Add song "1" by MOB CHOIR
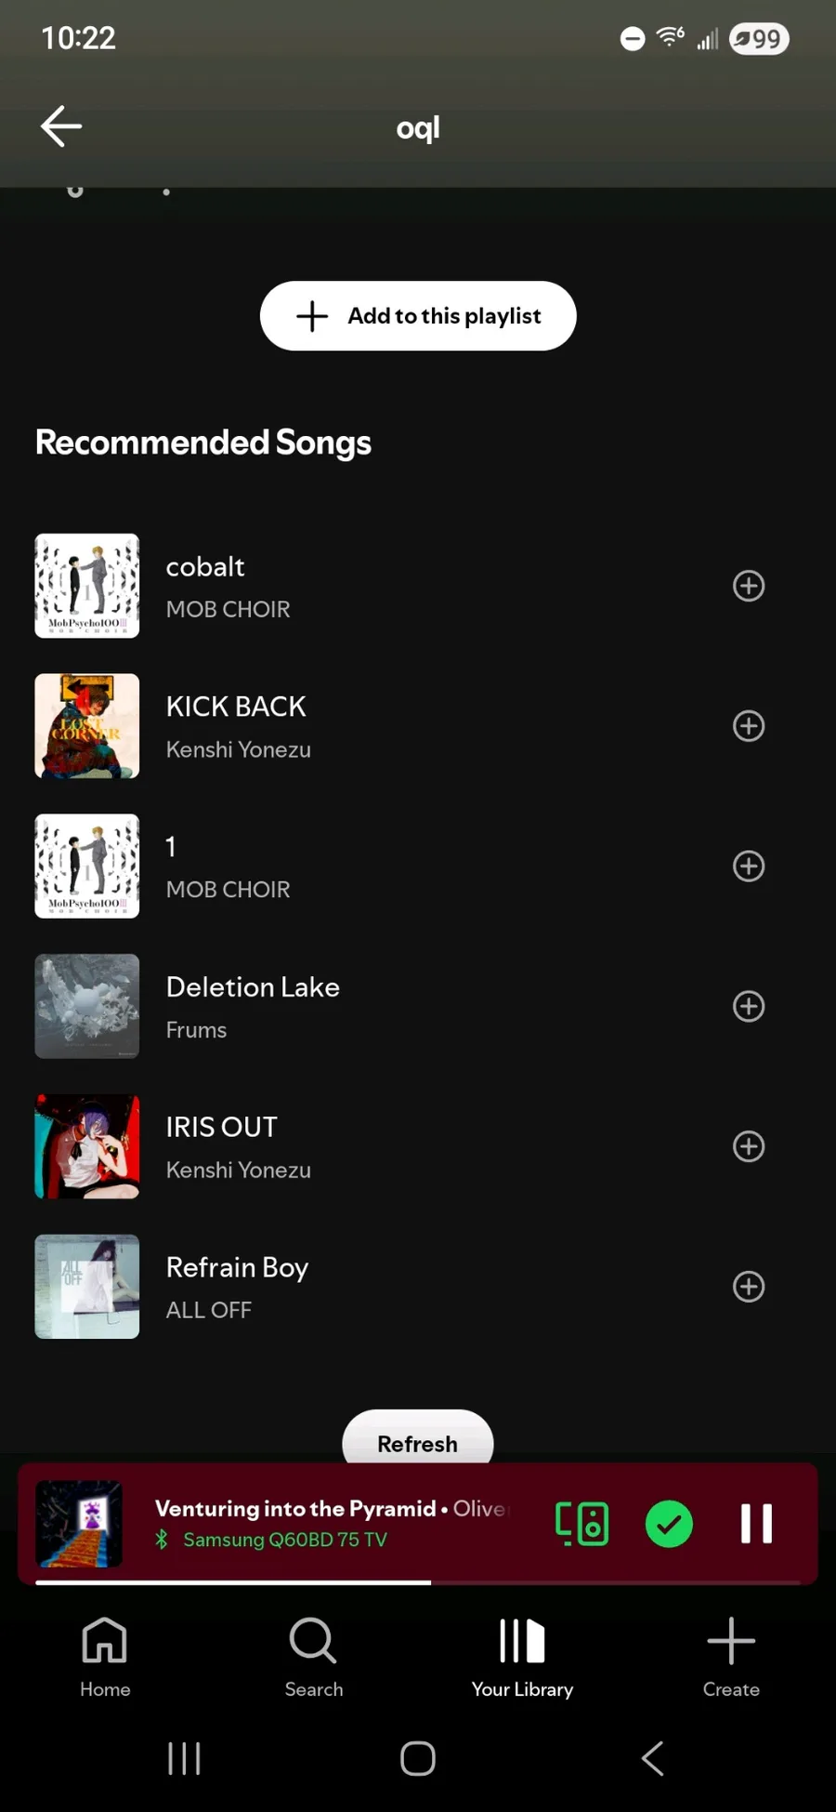Viewport: 836px width, 1812px height. point(748,866)
